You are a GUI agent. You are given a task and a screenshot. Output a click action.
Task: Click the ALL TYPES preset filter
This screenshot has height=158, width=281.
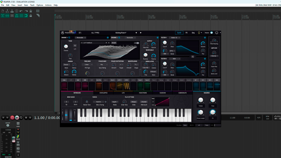(x=95, y=33)
